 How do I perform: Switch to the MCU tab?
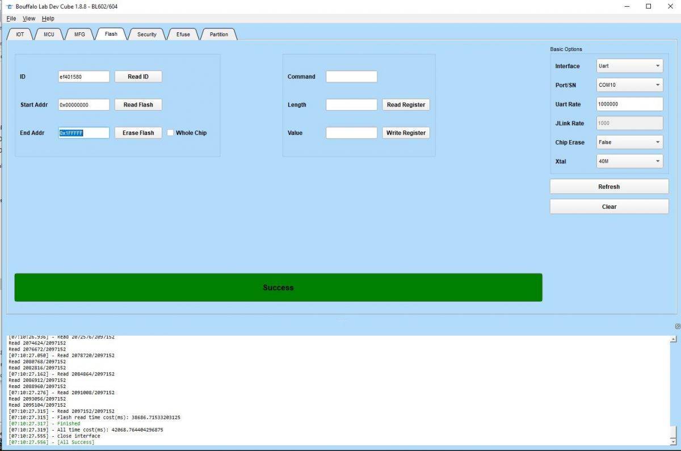click(49, 35)
